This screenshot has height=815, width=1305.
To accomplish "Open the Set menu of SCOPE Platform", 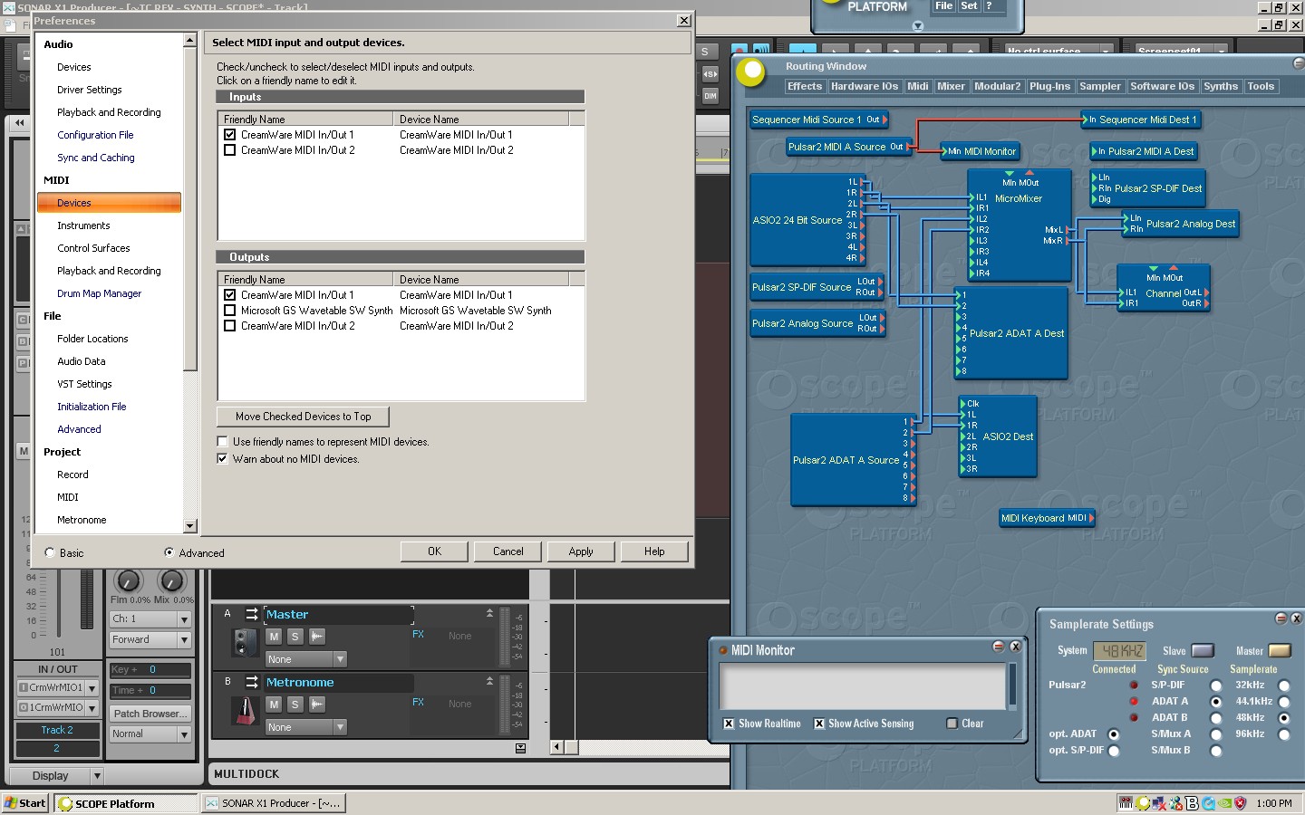I will pyautogui.click(x=969, y=6).
